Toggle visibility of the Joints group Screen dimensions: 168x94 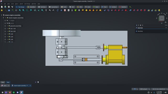point(7,23)
